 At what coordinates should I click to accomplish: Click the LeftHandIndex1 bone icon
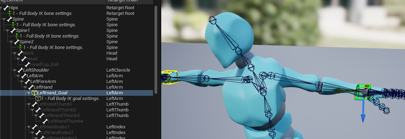coord(35,127)
